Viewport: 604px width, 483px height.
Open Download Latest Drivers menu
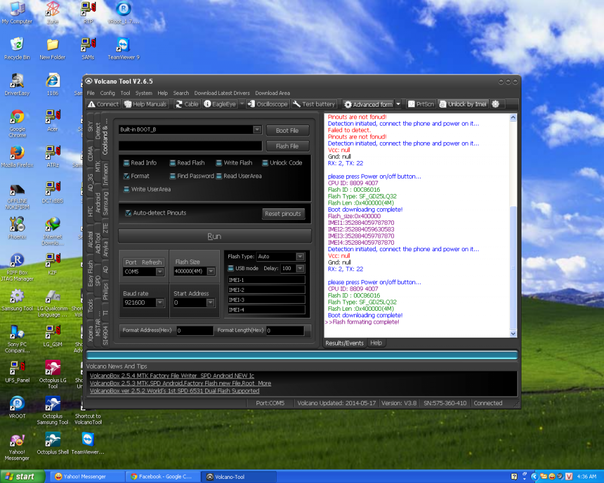pyautogui.click(x=222, y=93)
